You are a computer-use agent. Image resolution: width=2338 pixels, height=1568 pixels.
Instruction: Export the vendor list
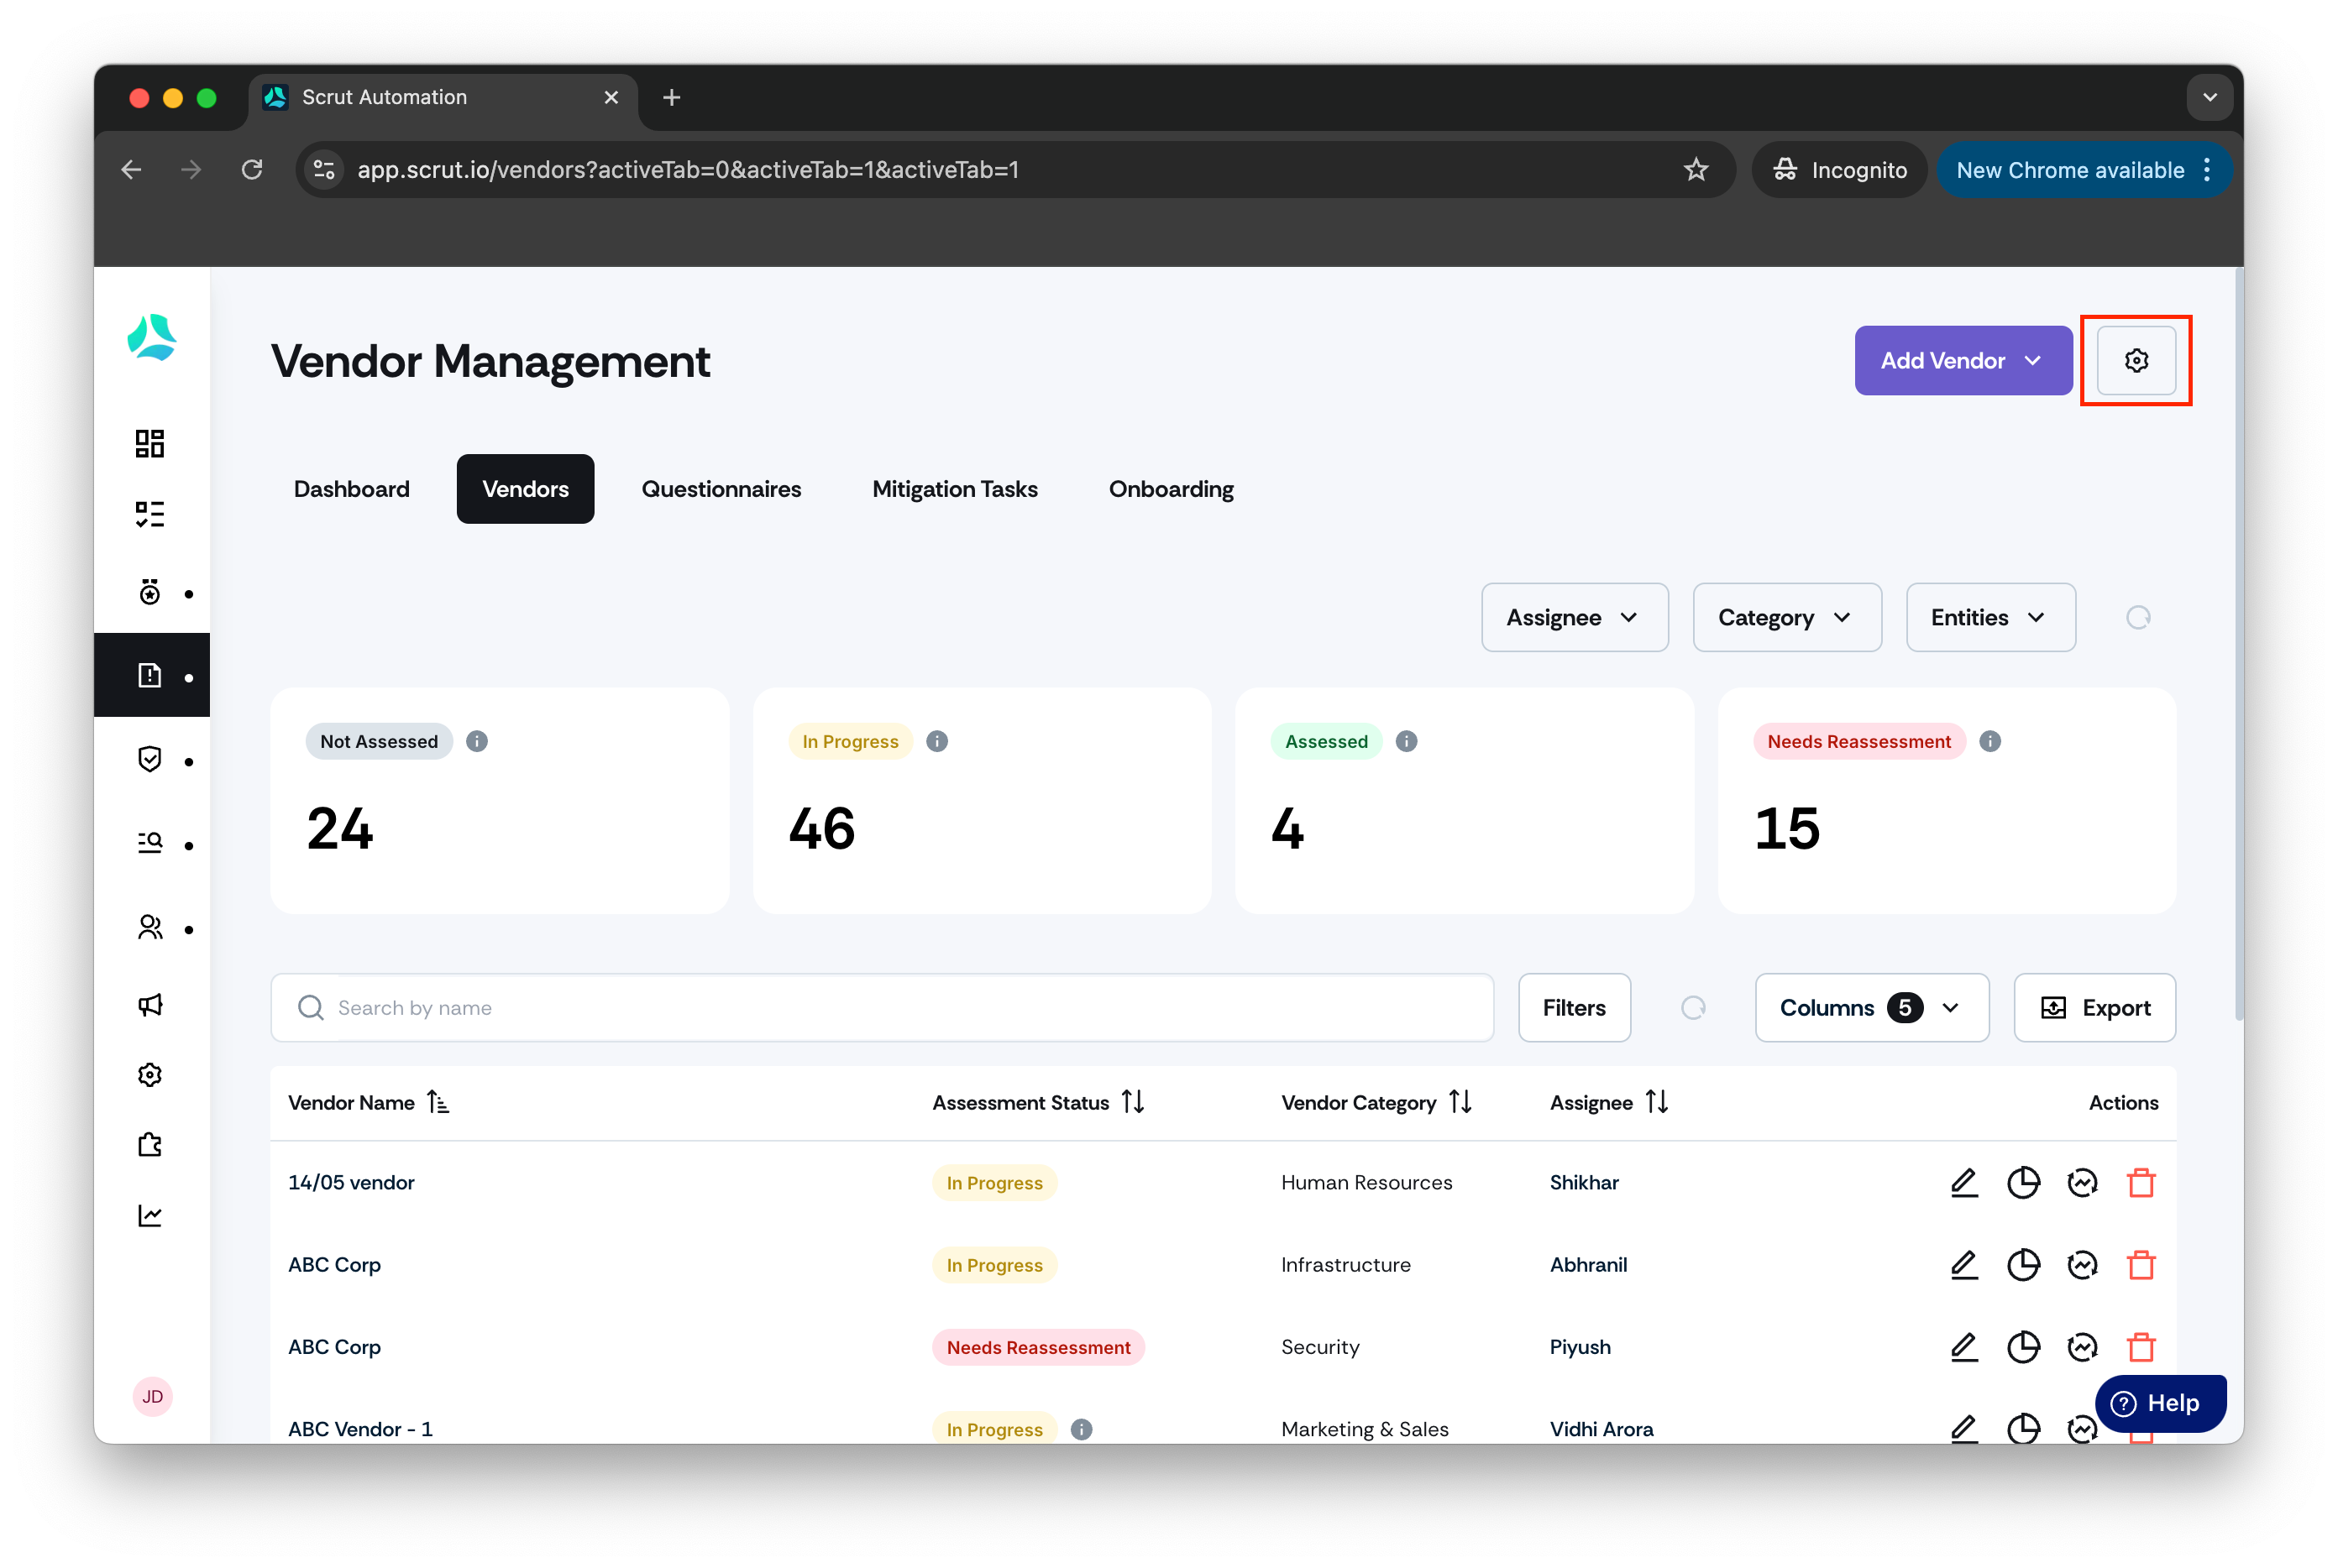click(x=2094, y=1007)
